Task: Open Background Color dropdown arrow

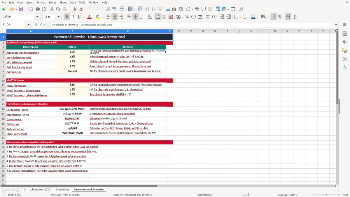Action: 102,17
